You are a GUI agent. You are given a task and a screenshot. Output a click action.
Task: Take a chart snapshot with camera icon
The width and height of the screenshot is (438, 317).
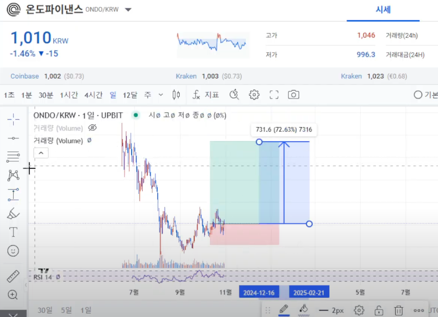[293, 95]
